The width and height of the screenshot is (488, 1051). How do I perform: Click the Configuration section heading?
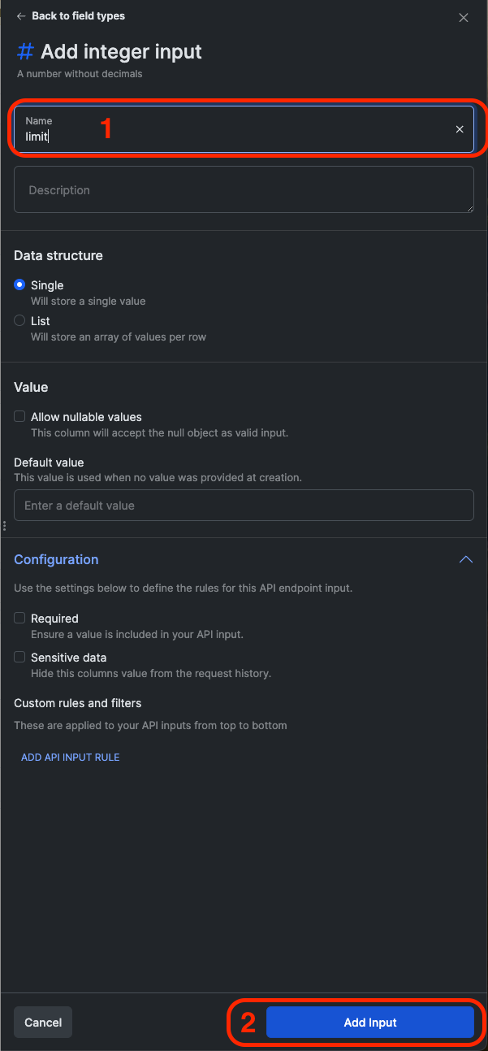click(56, 559)
